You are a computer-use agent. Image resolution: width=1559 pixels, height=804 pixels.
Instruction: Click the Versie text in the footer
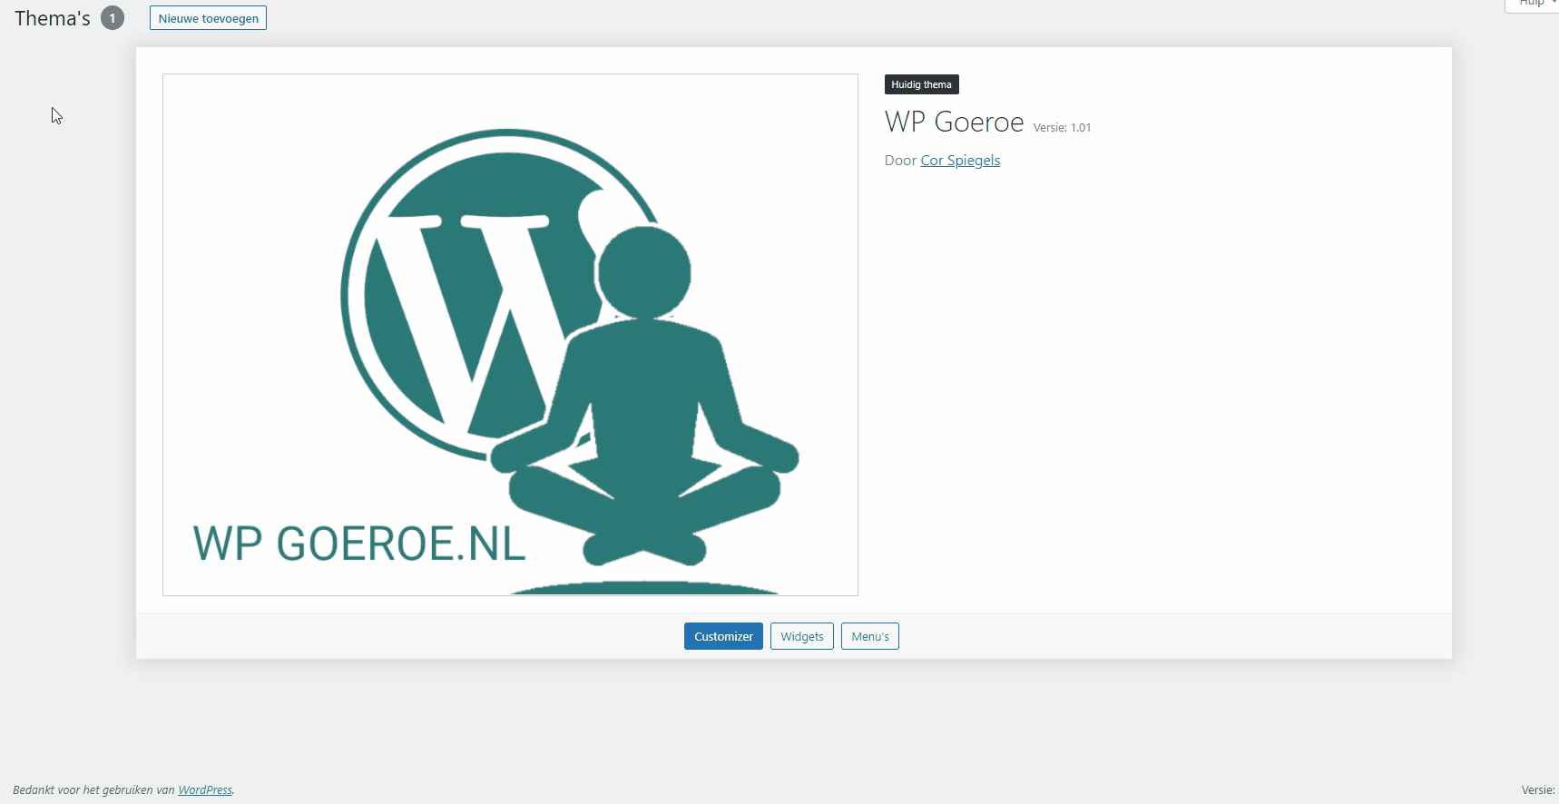(1539, 790)
